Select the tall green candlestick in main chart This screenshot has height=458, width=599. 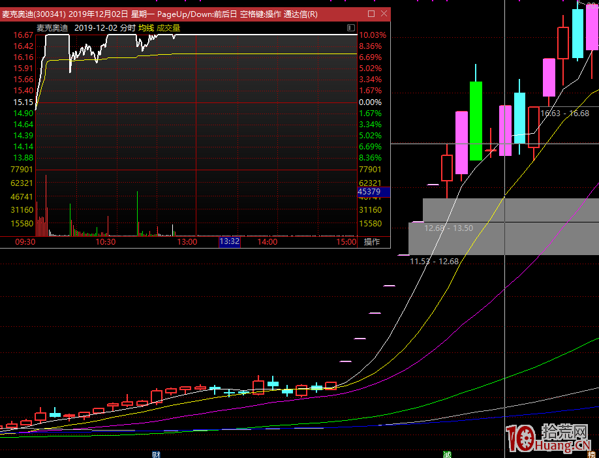[x=476, y=121]
